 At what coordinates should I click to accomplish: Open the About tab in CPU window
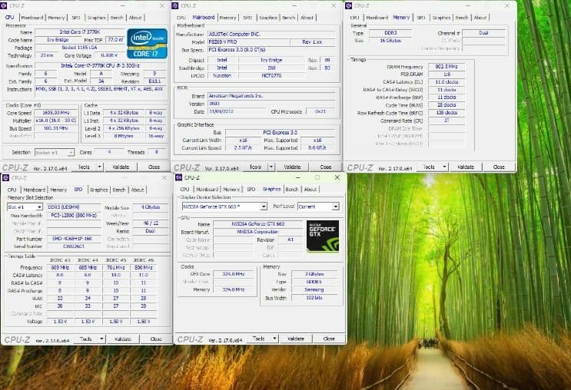tap(135, 18)
